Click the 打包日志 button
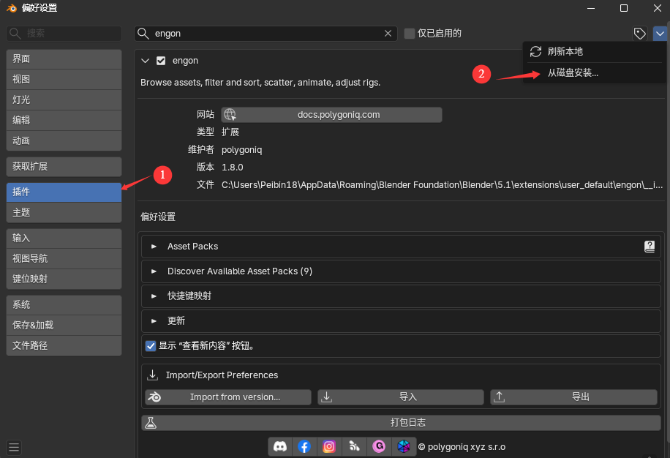Image resolution: width=670 pixels, height=458 pixels. click(x=402, y=423)
